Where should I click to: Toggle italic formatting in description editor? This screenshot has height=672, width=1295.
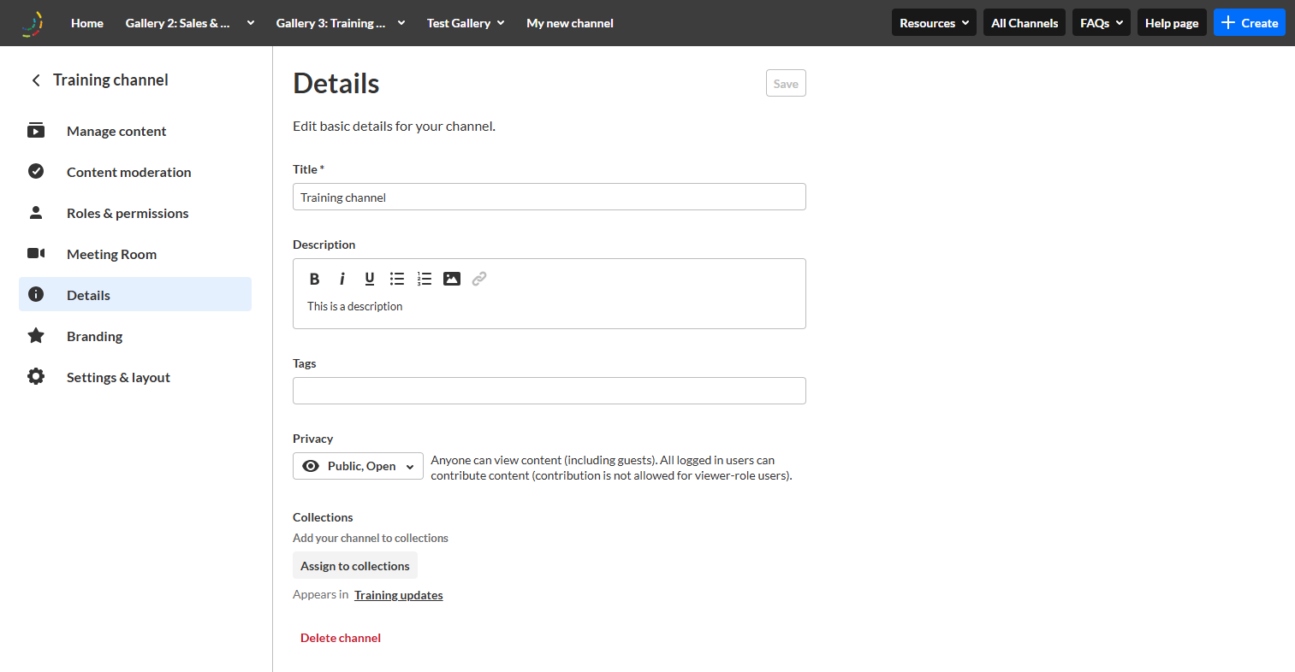pos(342,279)
